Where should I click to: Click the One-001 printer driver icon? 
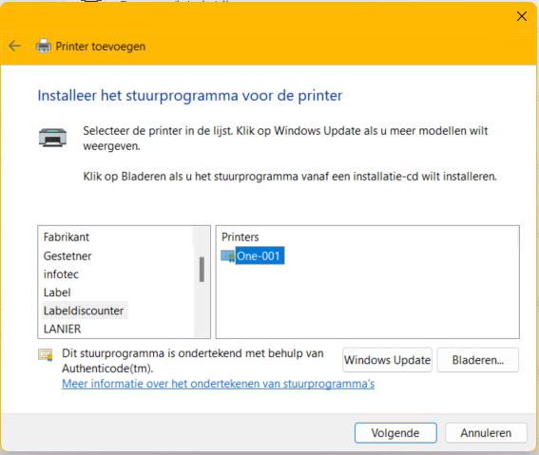coord(227,256)
